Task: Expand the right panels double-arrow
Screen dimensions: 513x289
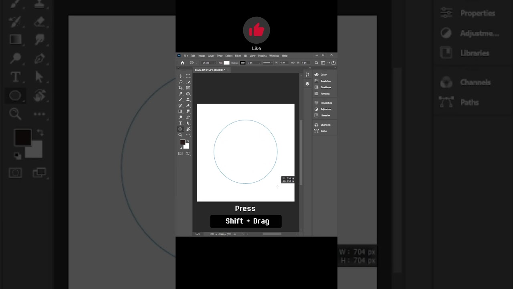Action: pyautogui.click(x=335, y=68)
